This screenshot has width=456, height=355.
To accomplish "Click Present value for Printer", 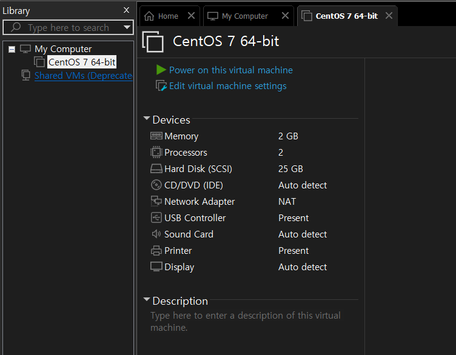I will coord(293,250).
